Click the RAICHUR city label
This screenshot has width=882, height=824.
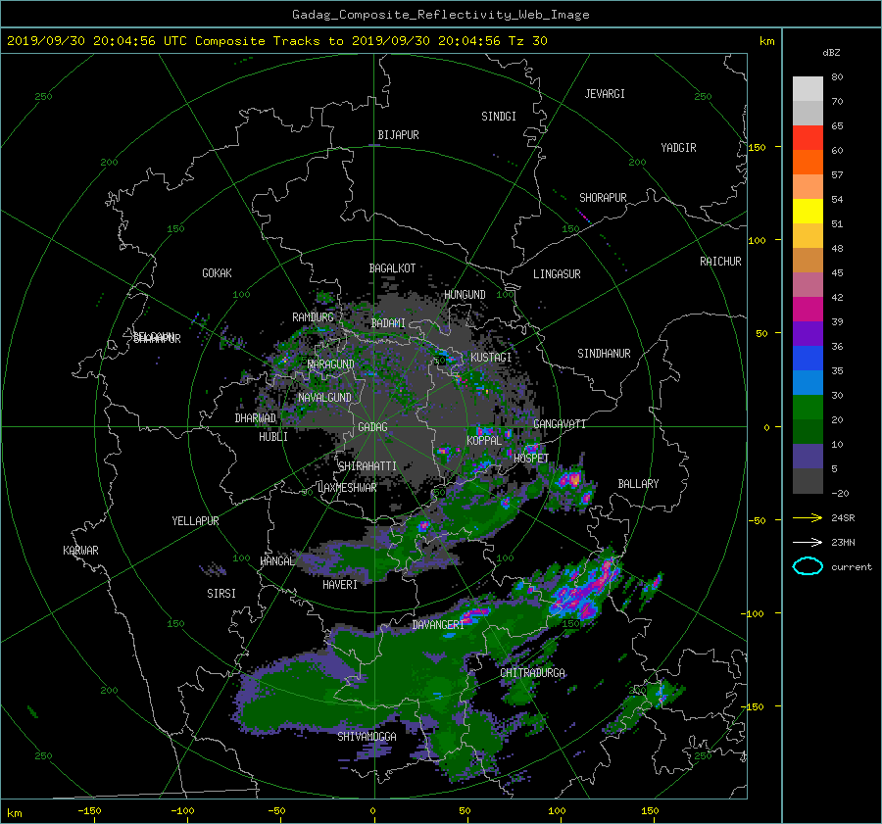(x=720, y=262)
